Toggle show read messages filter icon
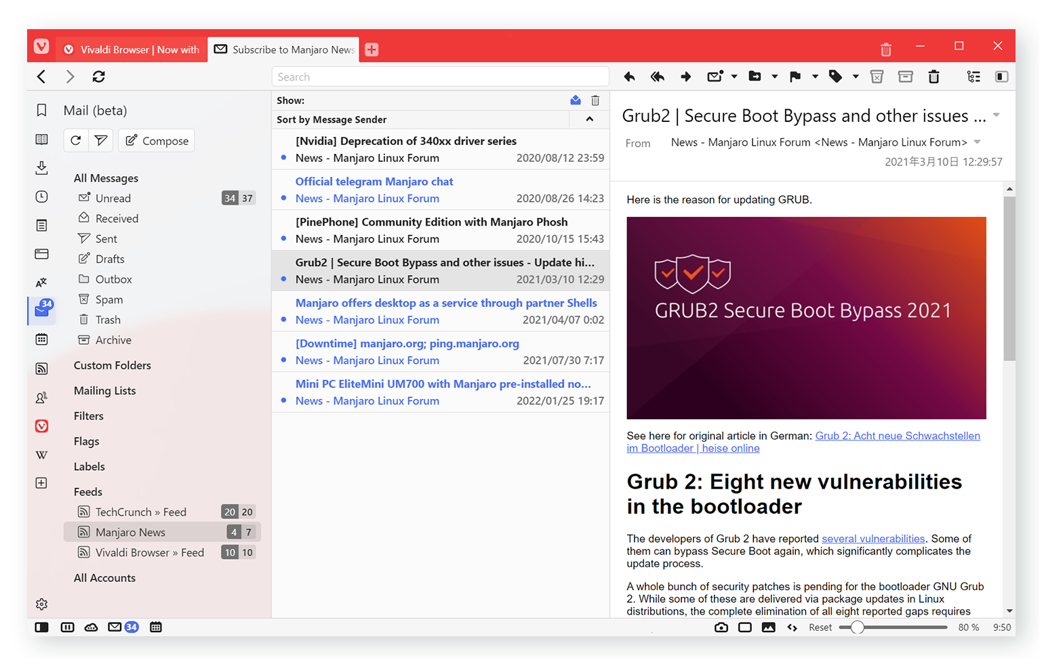 (576, 100)
